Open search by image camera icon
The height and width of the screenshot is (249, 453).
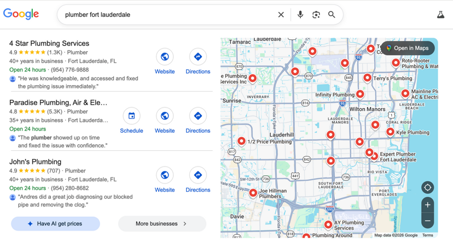click(x=316, y=15)
